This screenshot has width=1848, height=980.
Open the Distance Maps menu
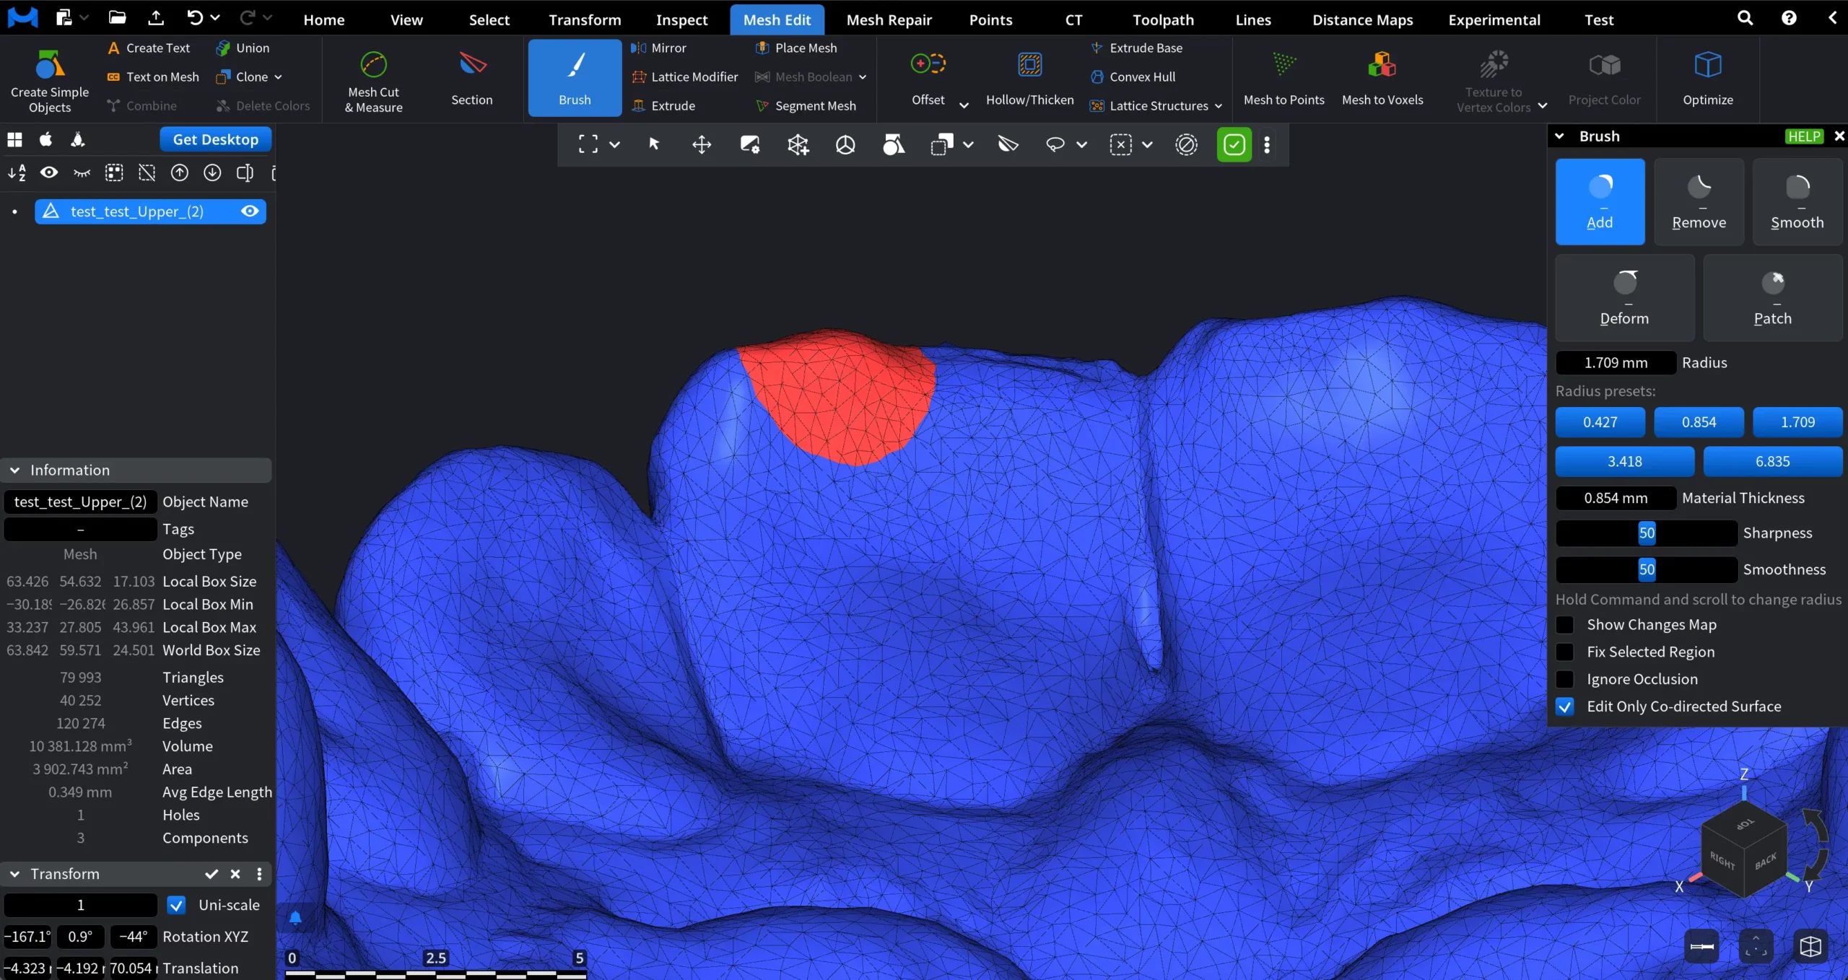pos(1361,19)
